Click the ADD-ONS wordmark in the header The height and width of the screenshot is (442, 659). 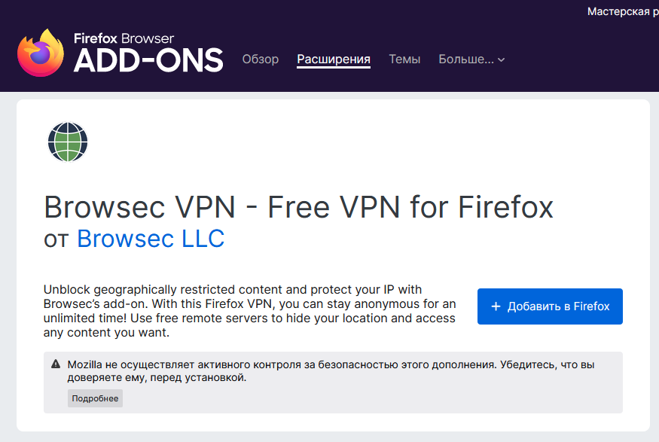[x=148, y=60]
